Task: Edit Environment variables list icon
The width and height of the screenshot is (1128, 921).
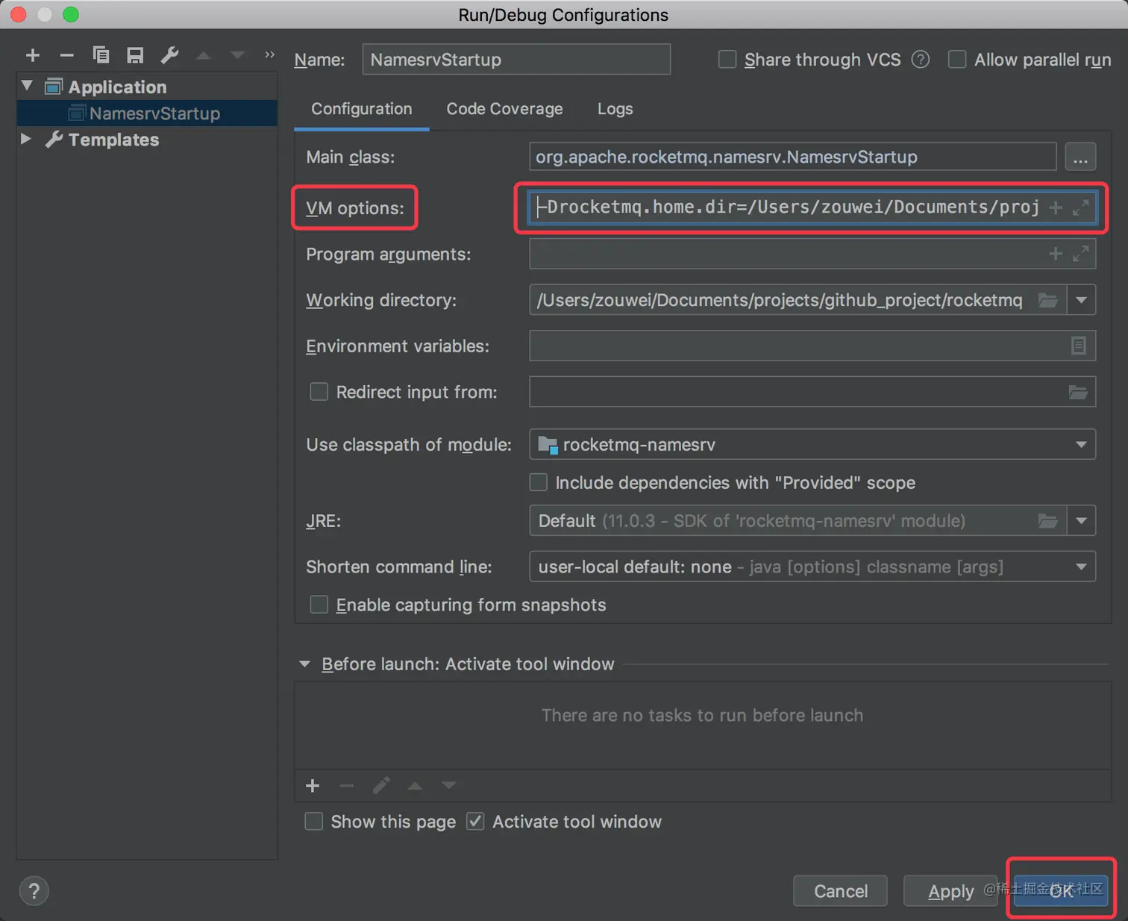Action: [1079, 346]
